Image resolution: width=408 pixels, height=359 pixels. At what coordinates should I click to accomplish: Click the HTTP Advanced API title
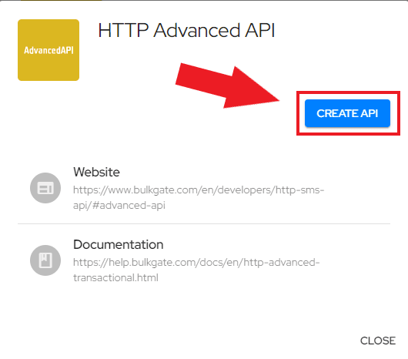pyautogui.click(x=186, y=30)
